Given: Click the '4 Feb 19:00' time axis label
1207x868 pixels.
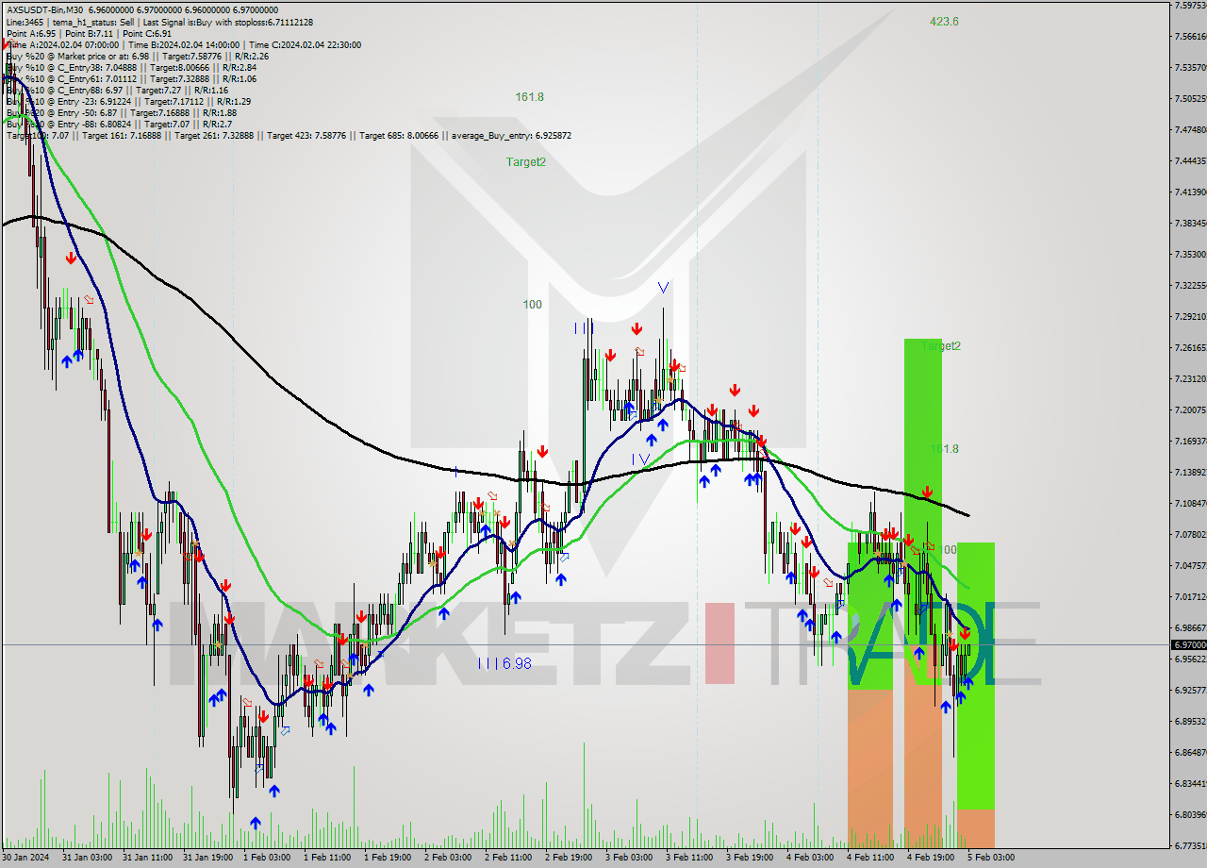Looking at the screenshot, I should (931, 858).
